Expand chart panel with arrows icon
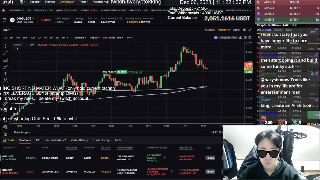 (250, 30)
